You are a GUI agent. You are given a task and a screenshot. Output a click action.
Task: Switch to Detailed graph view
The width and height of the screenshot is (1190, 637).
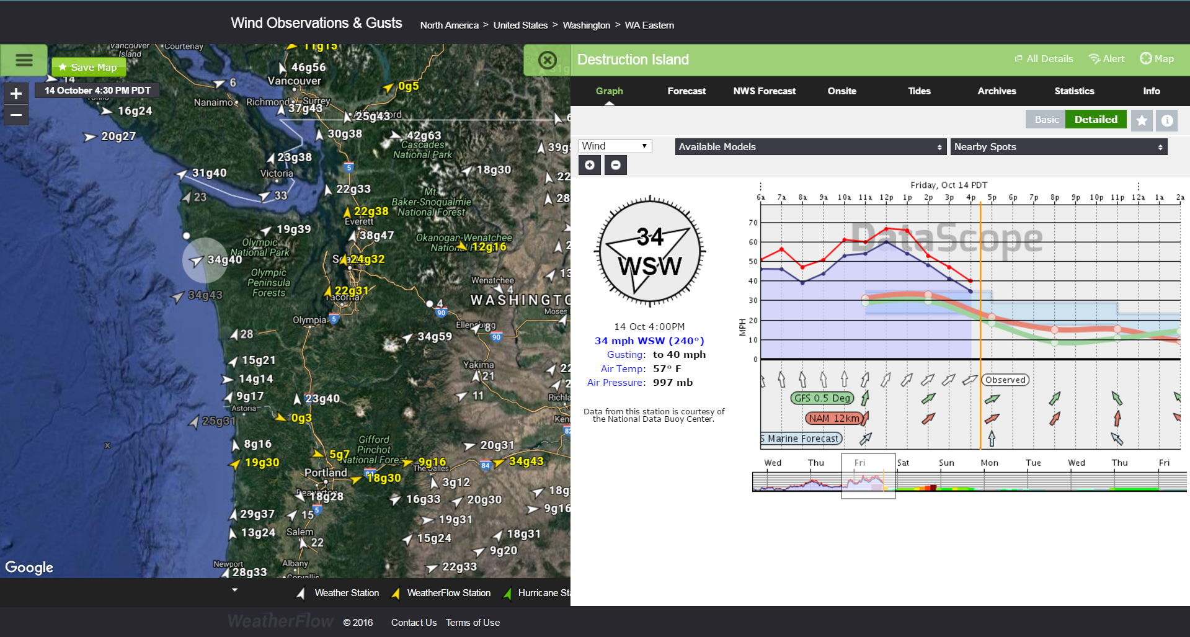1096,119
